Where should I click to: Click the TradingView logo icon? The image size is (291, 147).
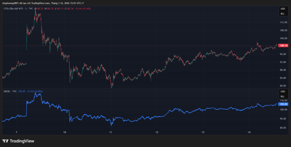point(5,141)
